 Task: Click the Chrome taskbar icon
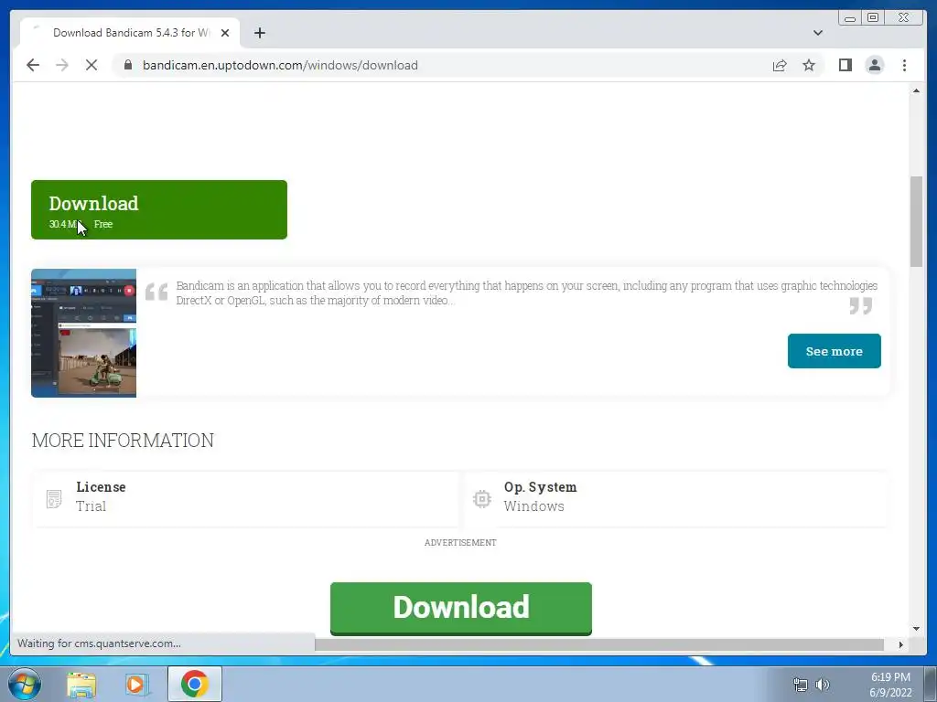click(x=194, y=684)
